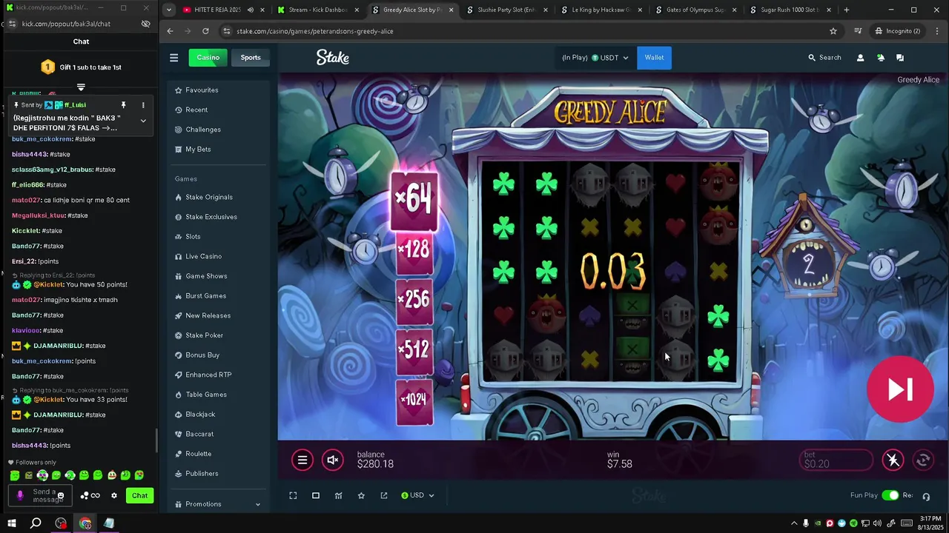Viewport: 949px width, 533px height.
Task: Reload the Stake page
Action: [x=205, y=31]
